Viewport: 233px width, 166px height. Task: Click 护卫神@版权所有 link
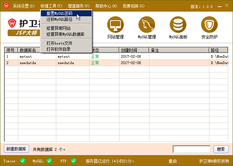point(214,161)
